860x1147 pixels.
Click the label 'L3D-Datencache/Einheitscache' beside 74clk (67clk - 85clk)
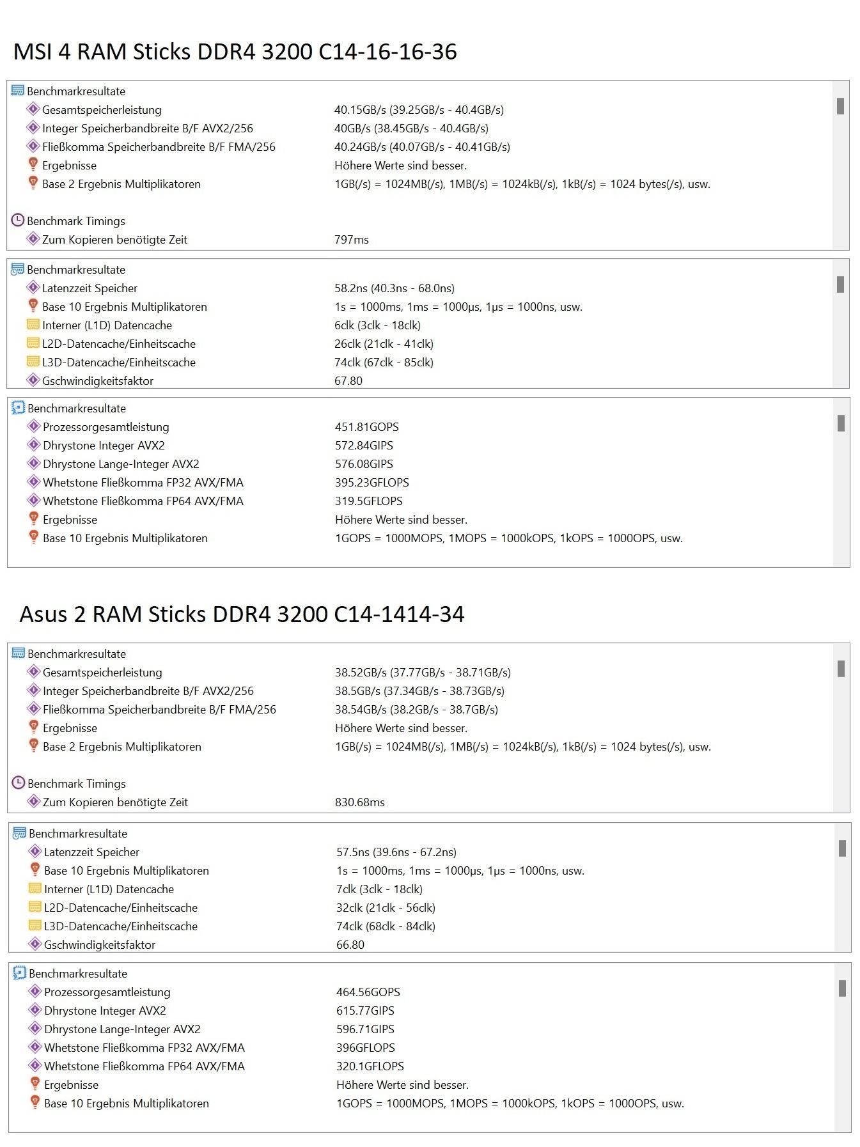point(119,363)
